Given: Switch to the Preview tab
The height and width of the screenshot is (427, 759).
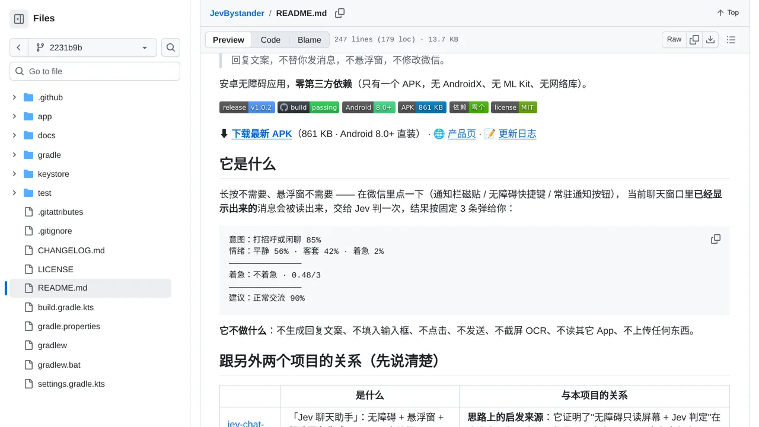Looking at the screenshot, I should pyautogui.click(x=228, y=40).
